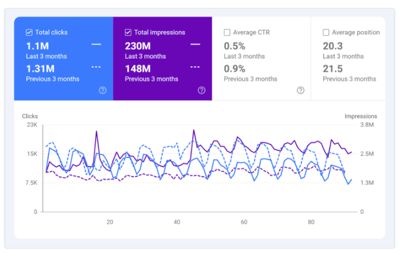
Task: Click the 3.8M label on right axis
Action: (x=367, y=125)
